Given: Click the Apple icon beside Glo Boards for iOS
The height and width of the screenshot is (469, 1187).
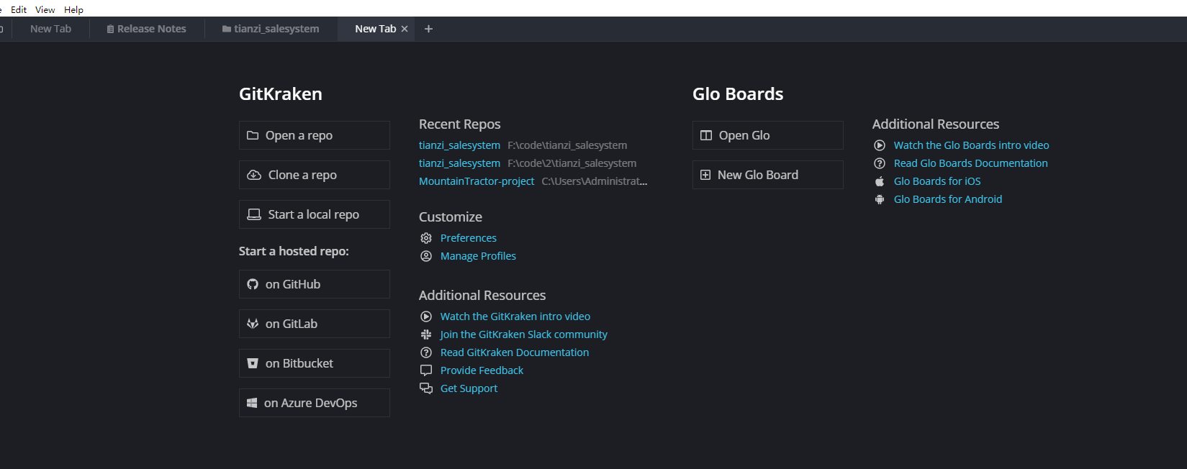Looking at the screenshot, I should tap(880, 181).
